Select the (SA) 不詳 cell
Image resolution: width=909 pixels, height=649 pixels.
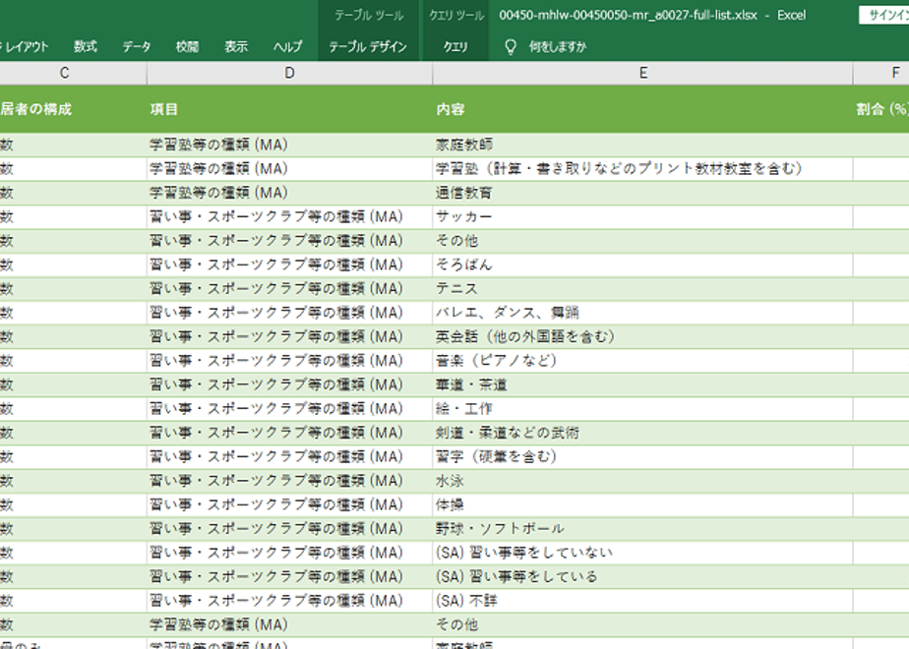[642, 601]
